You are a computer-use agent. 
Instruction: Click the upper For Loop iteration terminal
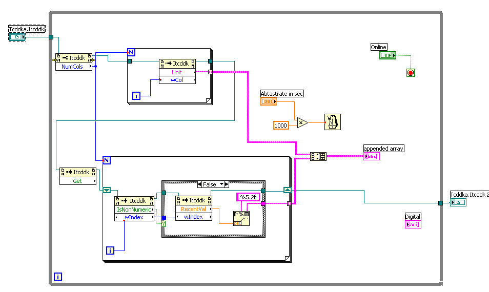pos(136,96)
